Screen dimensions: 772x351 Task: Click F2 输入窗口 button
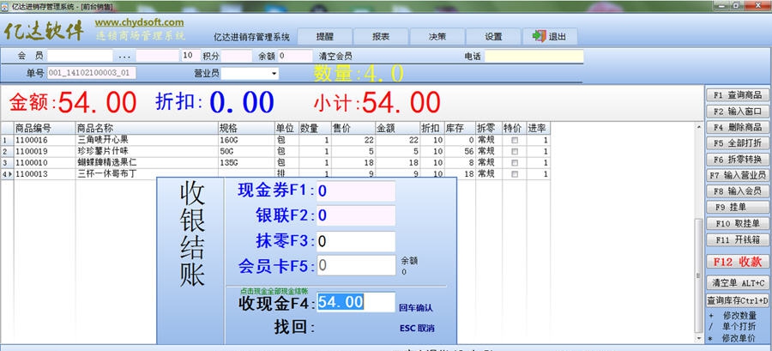coord(738,112)
